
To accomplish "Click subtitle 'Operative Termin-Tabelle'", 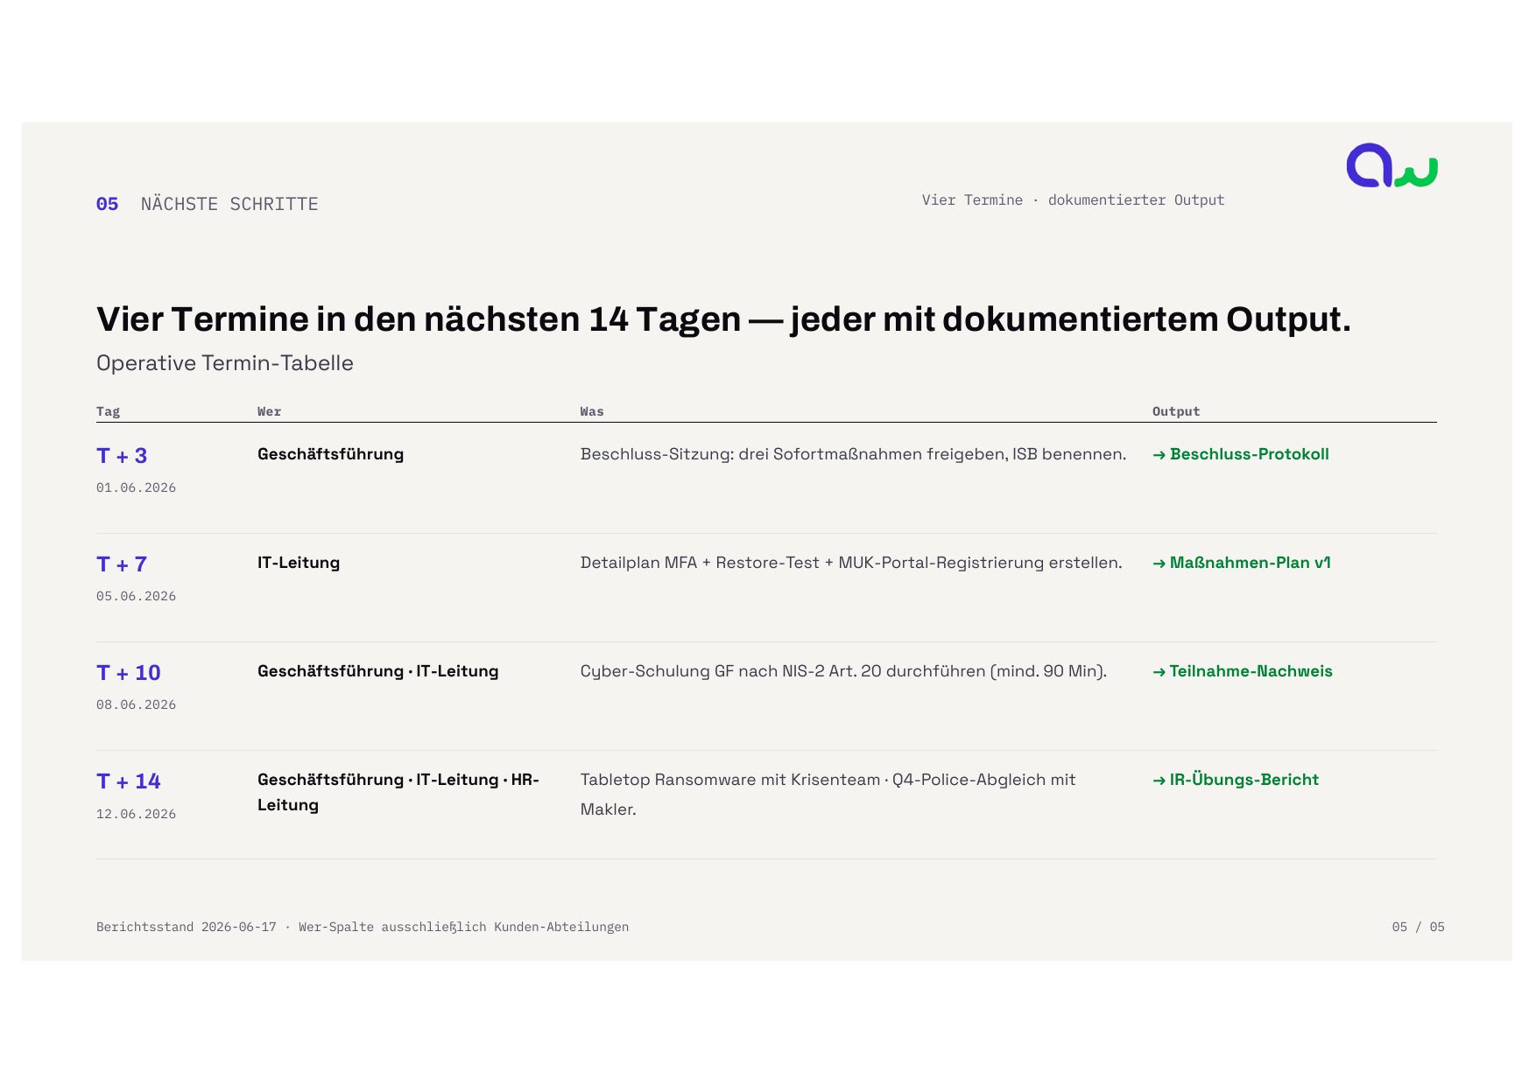I will (x=225, y=363).
